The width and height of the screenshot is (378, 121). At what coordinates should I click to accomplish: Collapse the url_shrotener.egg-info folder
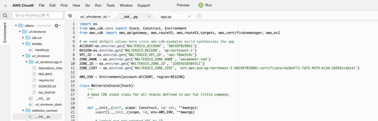coord(26,62)
